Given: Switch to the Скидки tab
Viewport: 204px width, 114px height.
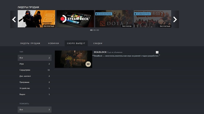Looking at the screenshot, I should [x=98, y=43].
